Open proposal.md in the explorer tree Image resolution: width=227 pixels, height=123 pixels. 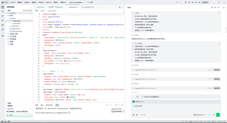tap(19, 29)
